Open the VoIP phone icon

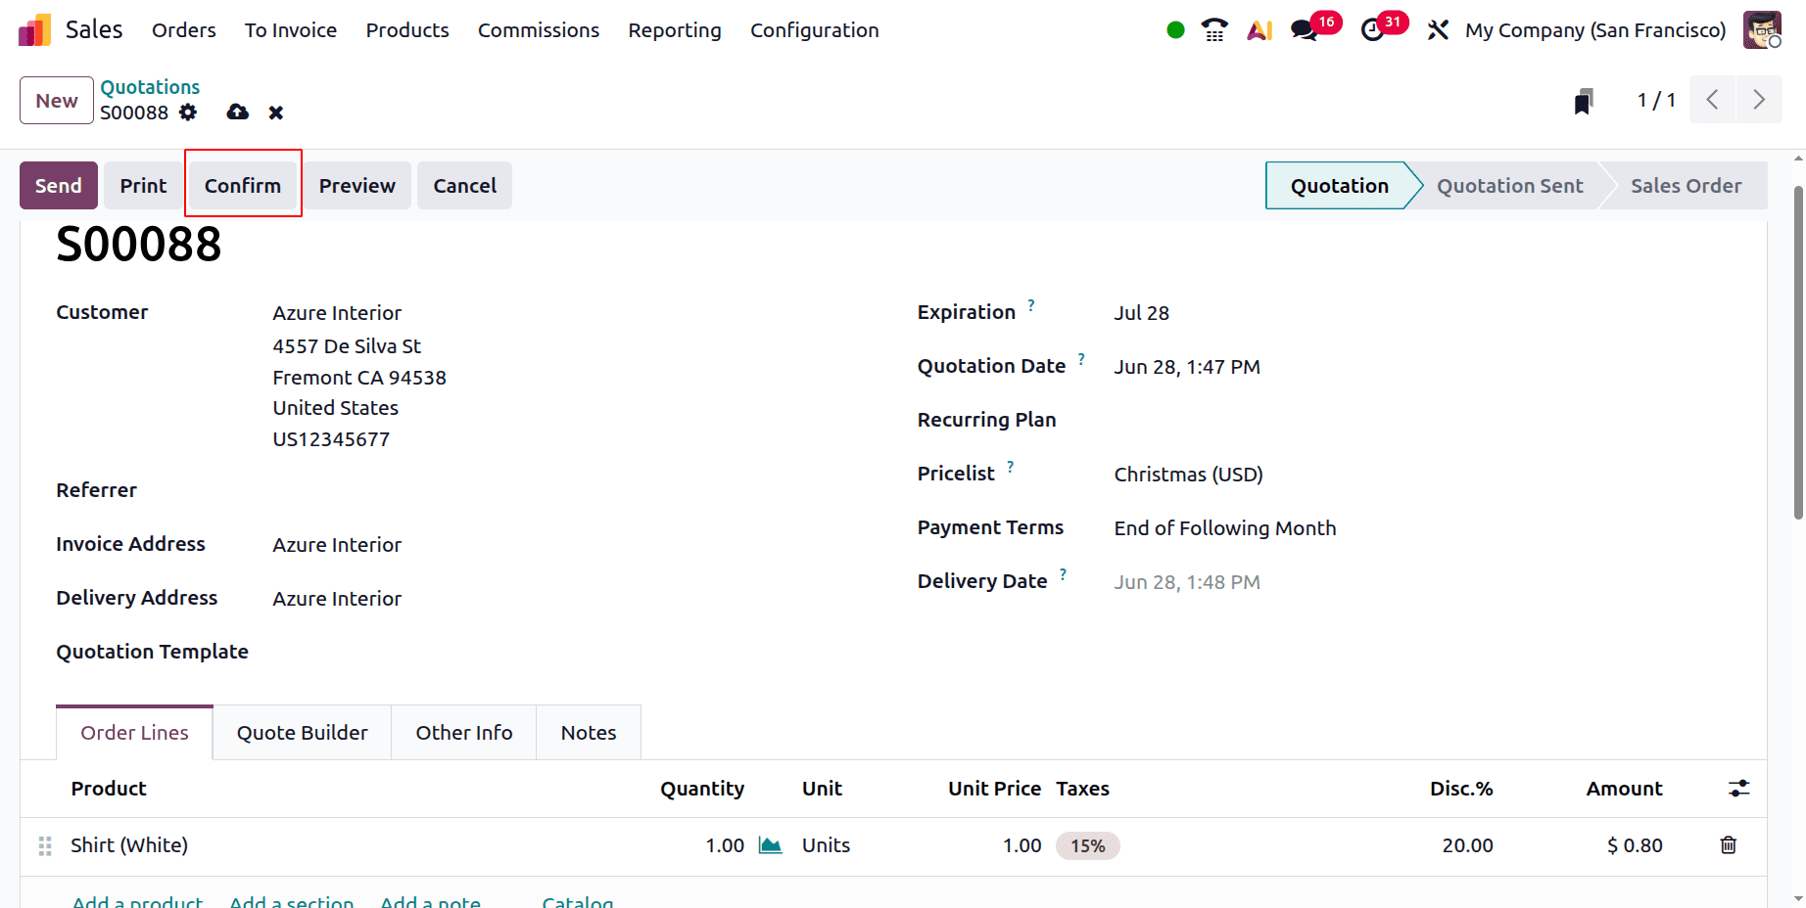click(1214, 30)
